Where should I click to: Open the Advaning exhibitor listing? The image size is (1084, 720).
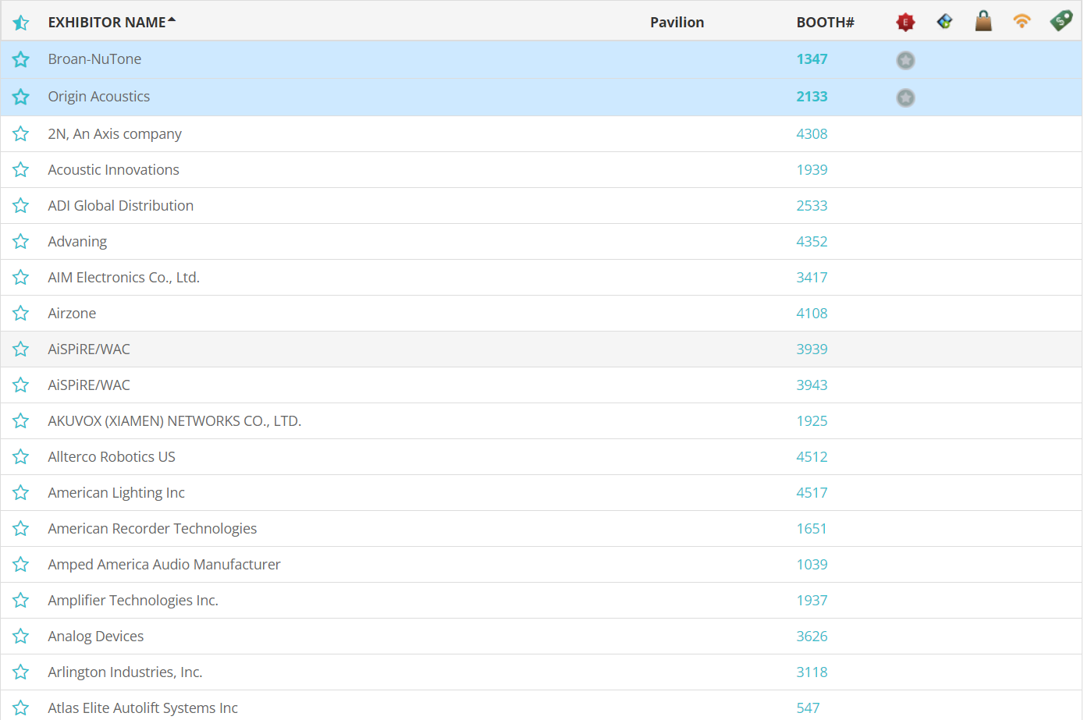pyautogui.click(x=77, y=242)
